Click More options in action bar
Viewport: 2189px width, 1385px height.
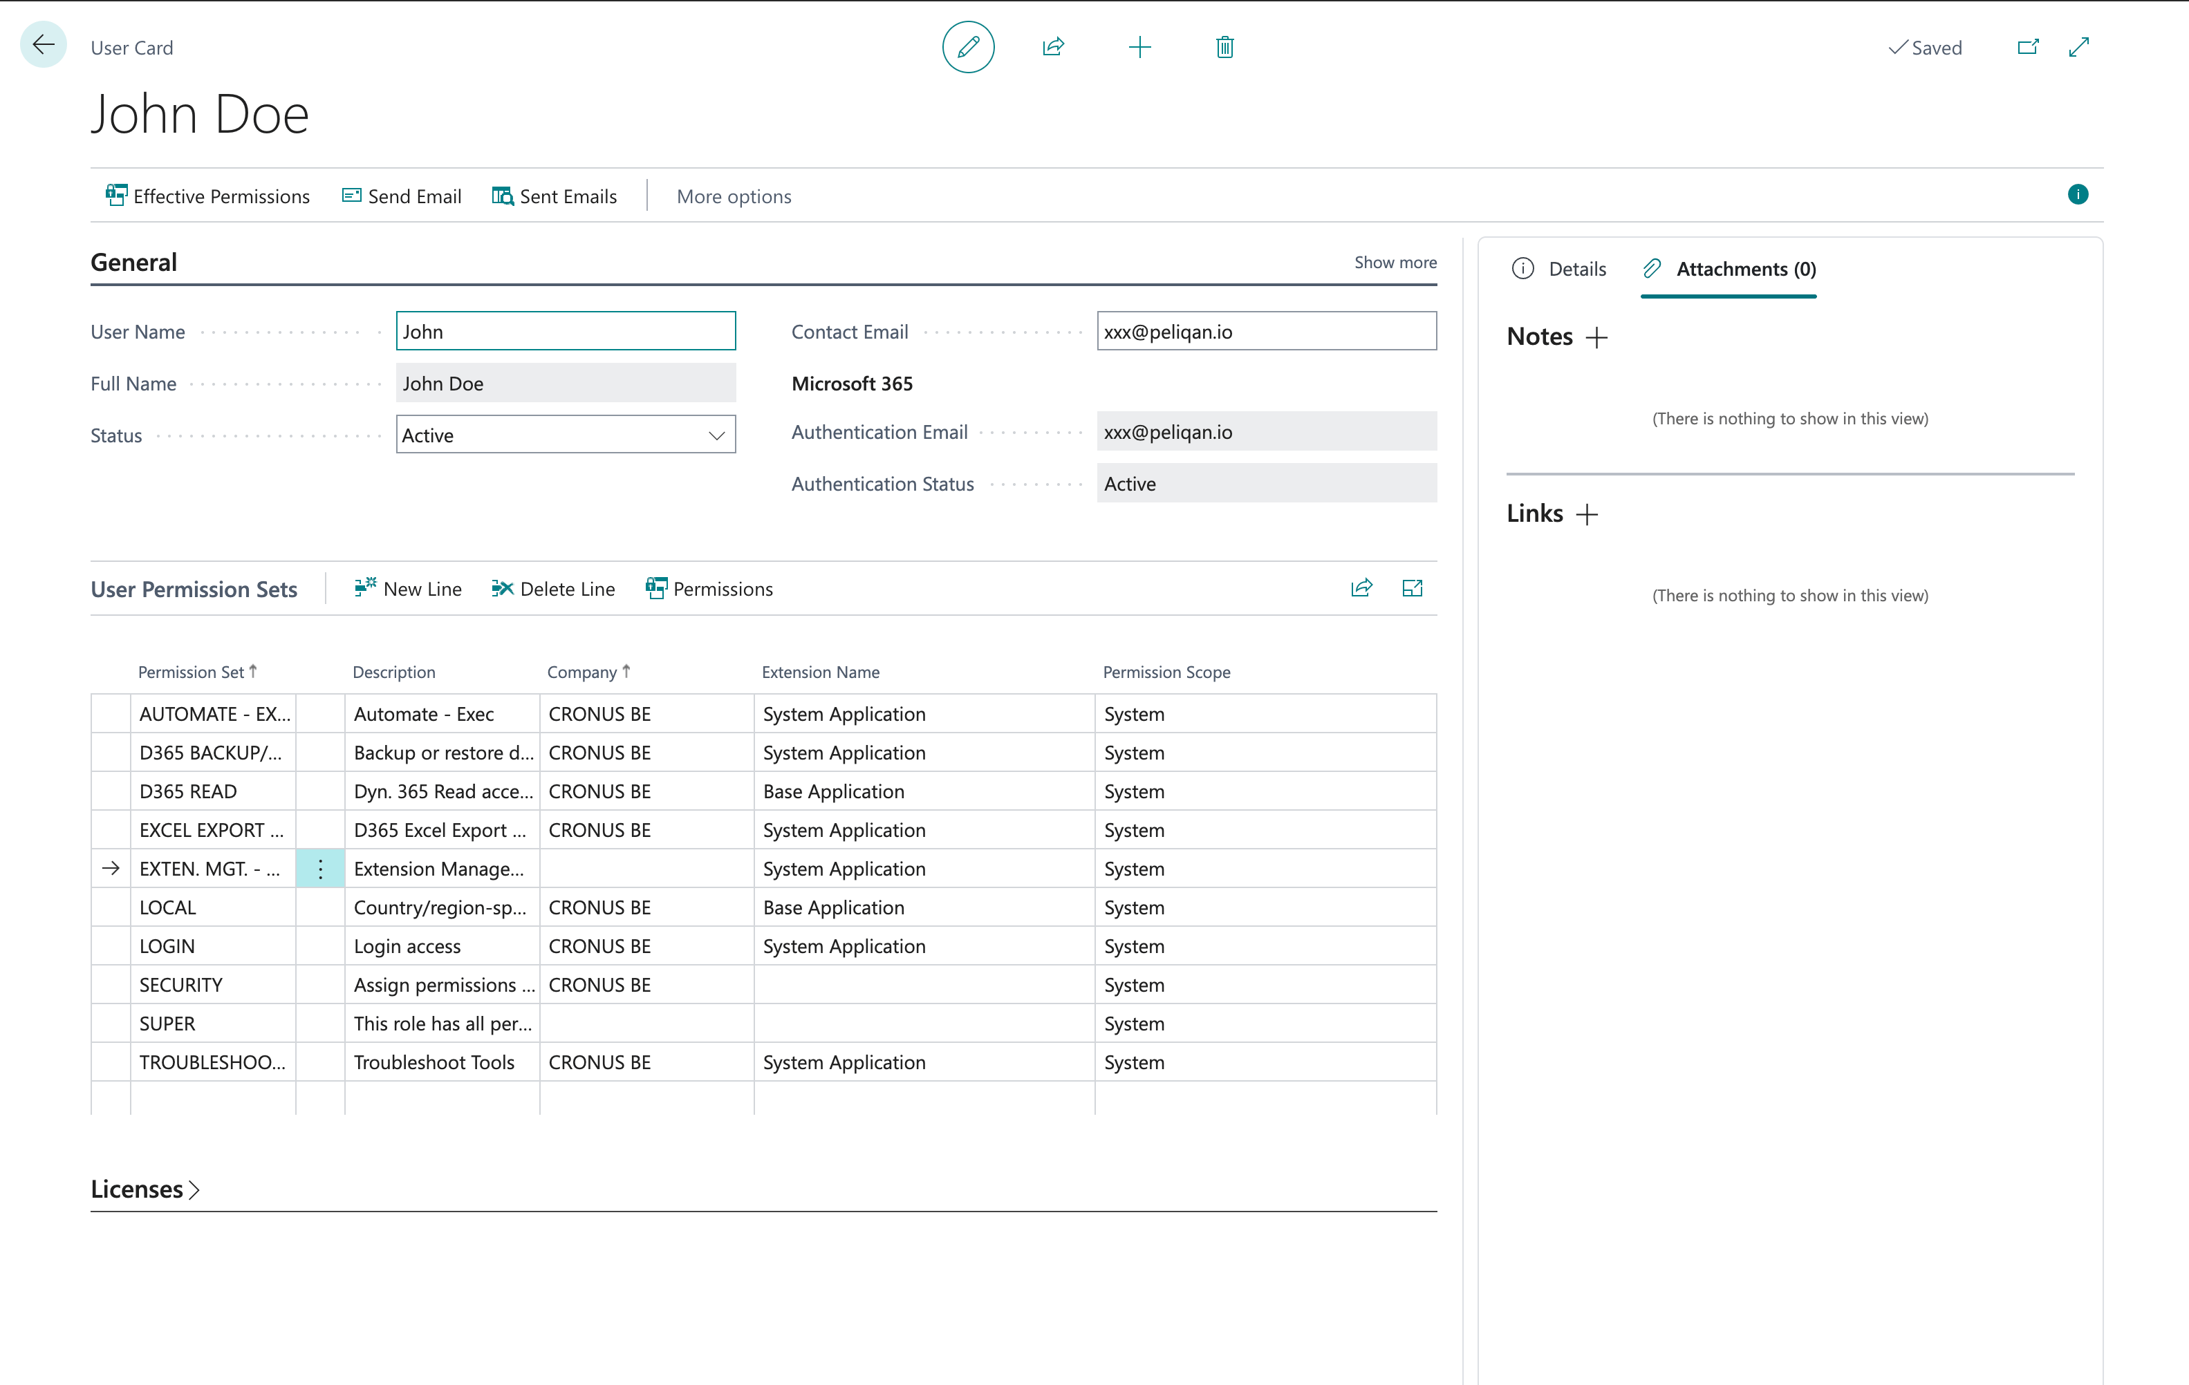(x=734, y=196)
